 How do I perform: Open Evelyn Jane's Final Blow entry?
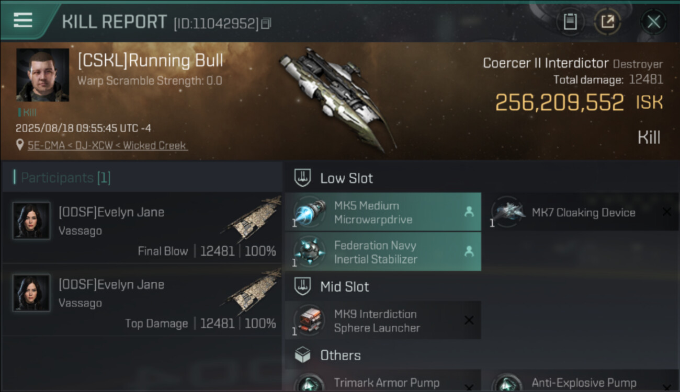tap(141, 227)
